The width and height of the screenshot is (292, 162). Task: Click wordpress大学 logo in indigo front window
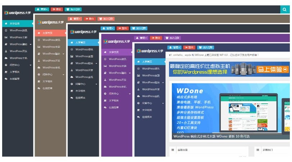point(150,51)
